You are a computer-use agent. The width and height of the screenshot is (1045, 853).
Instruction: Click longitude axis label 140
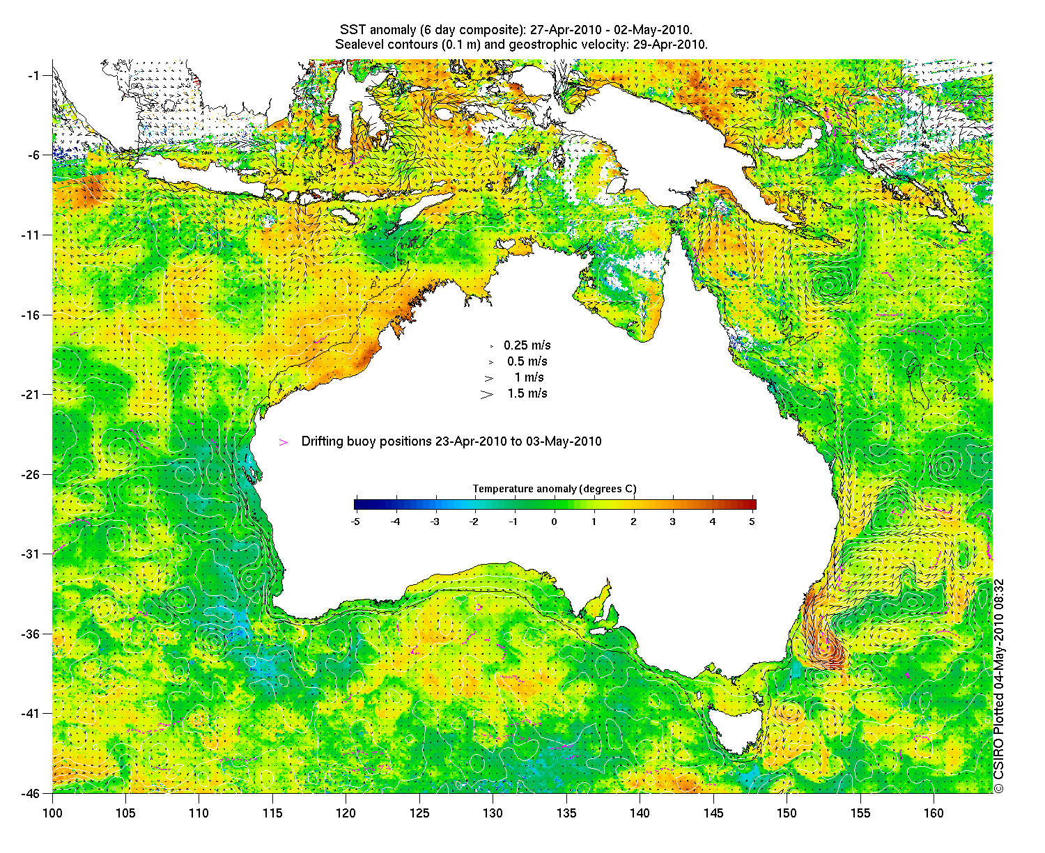click(x=640, y=813)
